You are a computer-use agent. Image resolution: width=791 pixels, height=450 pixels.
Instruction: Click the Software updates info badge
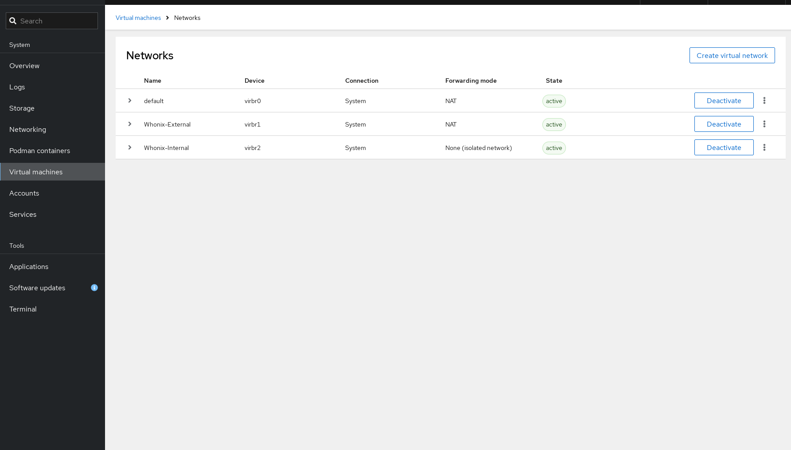point(94,288)
